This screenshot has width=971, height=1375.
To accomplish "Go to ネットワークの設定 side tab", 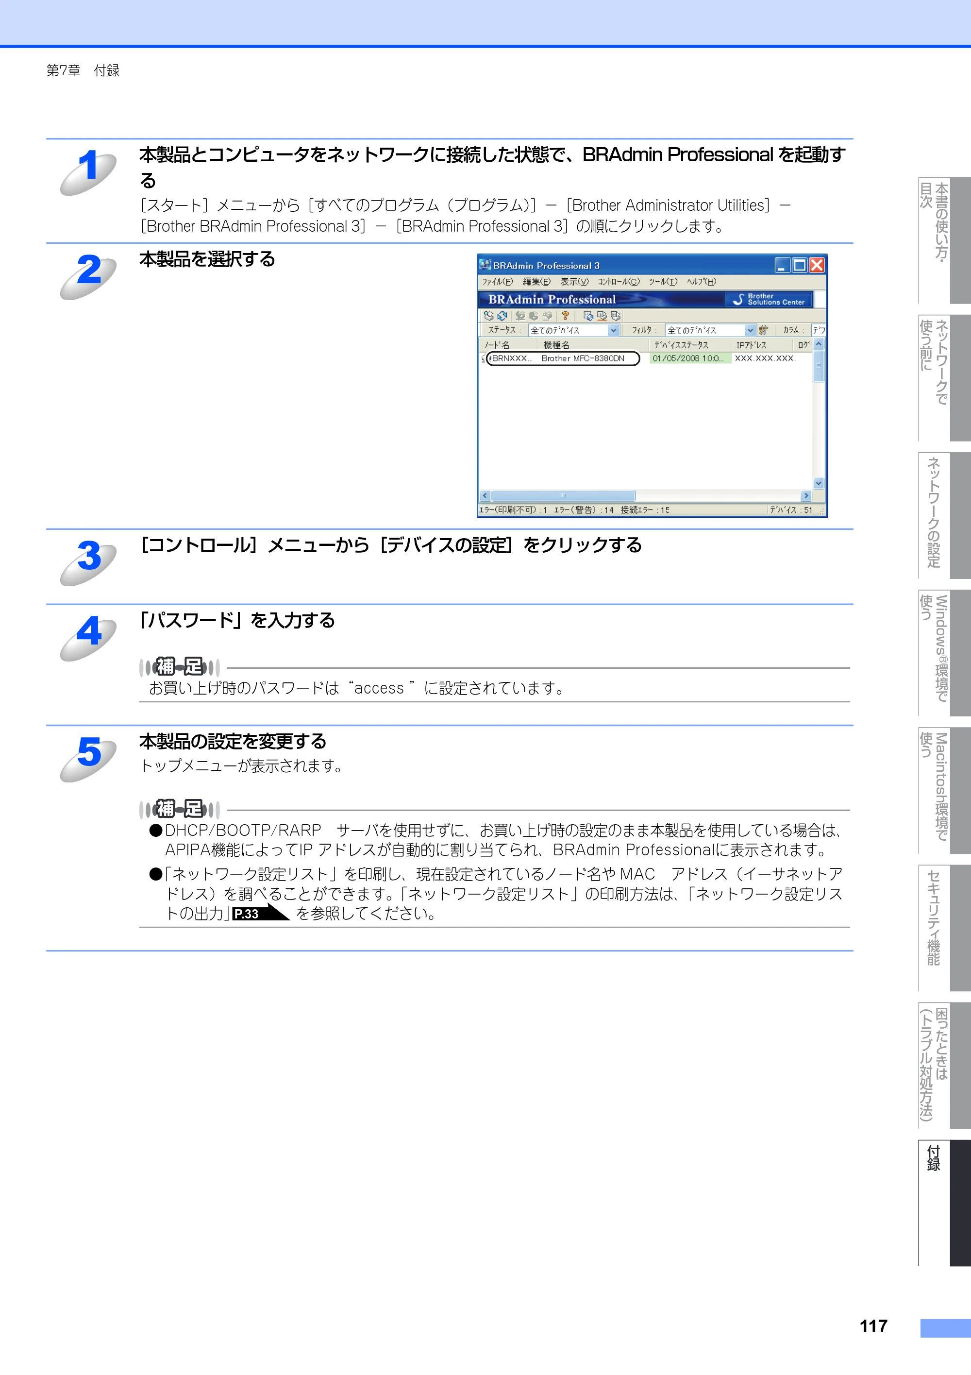I will point(944,515).
